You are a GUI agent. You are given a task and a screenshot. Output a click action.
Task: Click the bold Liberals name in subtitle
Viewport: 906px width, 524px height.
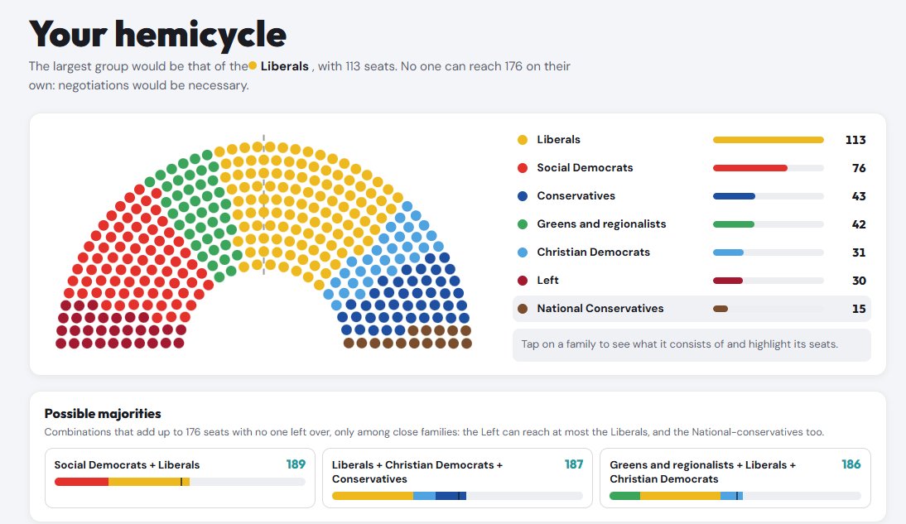(x=284, y=66)
